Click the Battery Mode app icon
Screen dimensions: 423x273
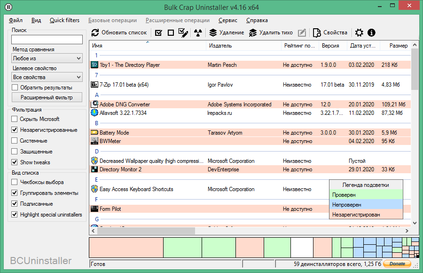[x=94, y=132]
